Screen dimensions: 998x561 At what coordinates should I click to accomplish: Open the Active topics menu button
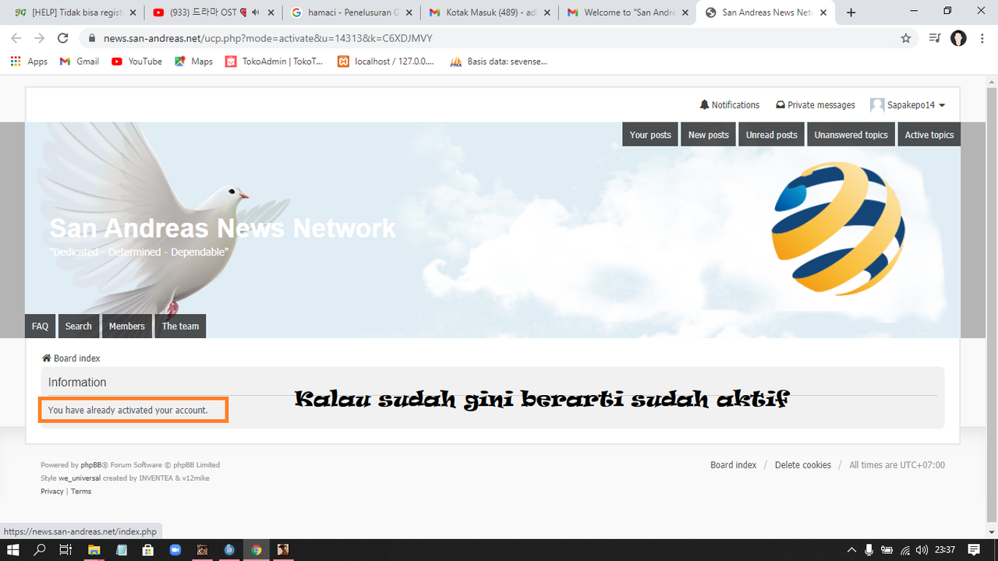pos(929,135)
